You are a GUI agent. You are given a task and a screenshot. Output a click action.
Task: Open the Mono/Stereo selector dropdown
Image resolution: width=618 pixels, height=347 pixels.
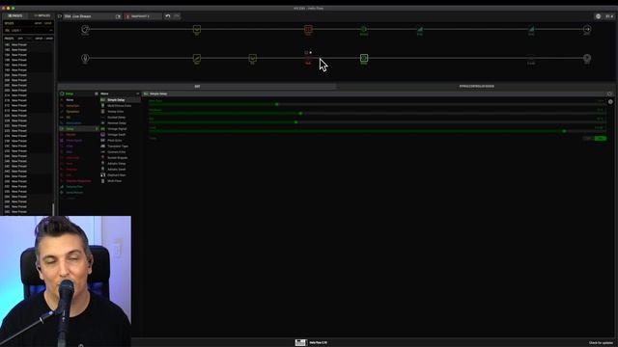click(x=119, y=93)
